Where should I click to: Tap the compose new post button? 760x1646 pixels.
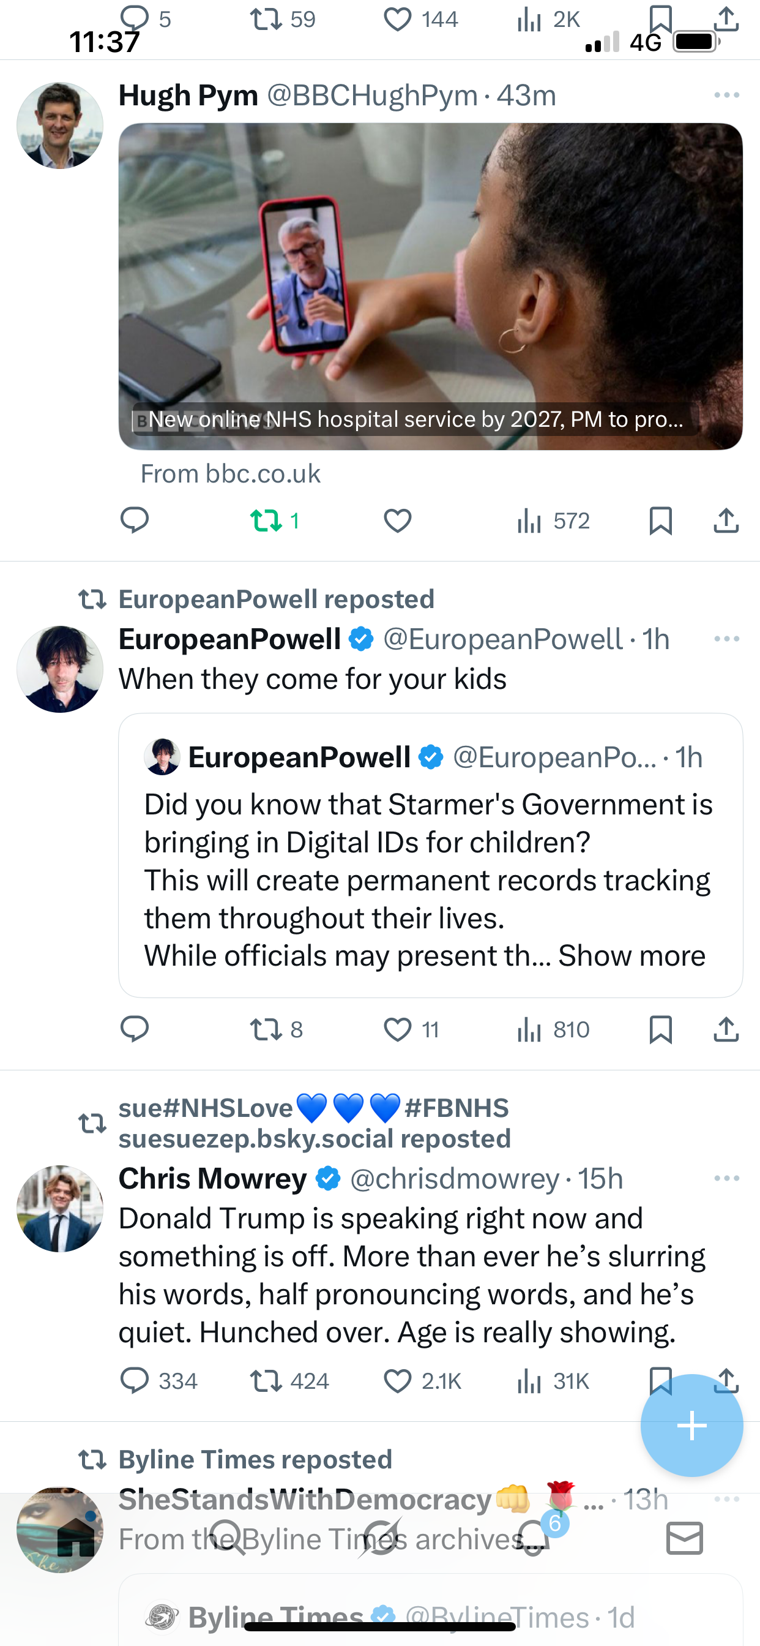(x=691, y=1426)
